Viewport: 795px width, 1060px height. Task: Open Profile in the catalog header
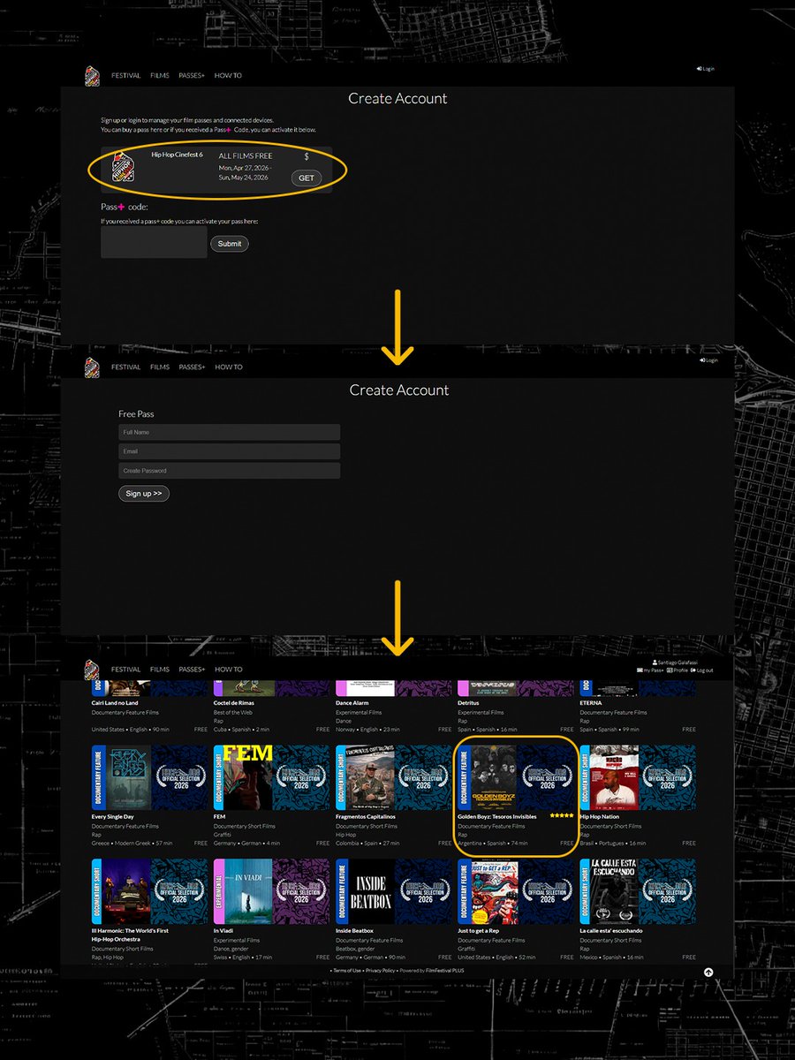[678, 670]
